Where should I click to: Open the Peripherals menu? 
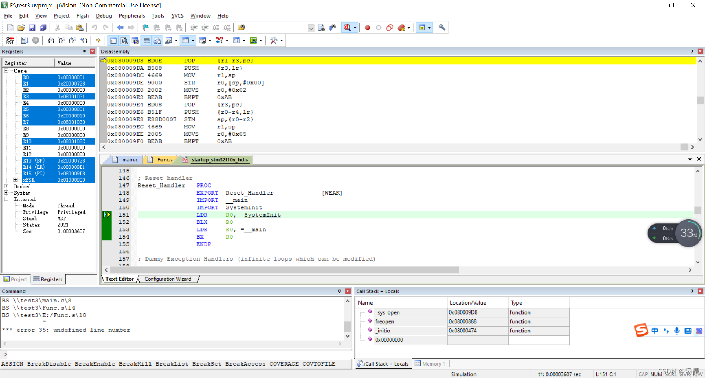[x=131, y=16]
